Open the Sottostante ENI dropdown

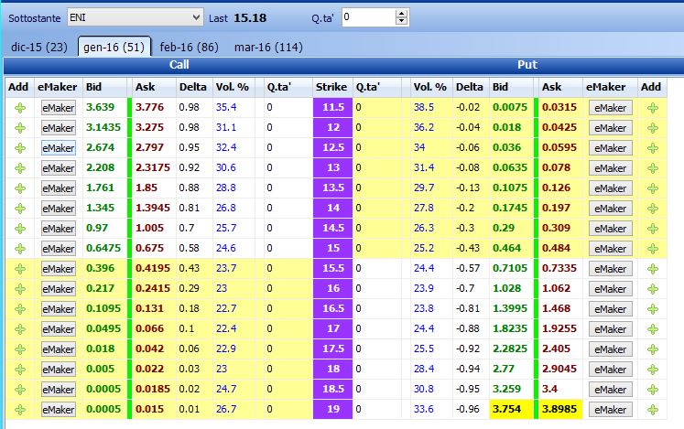(x=136, y=17)
